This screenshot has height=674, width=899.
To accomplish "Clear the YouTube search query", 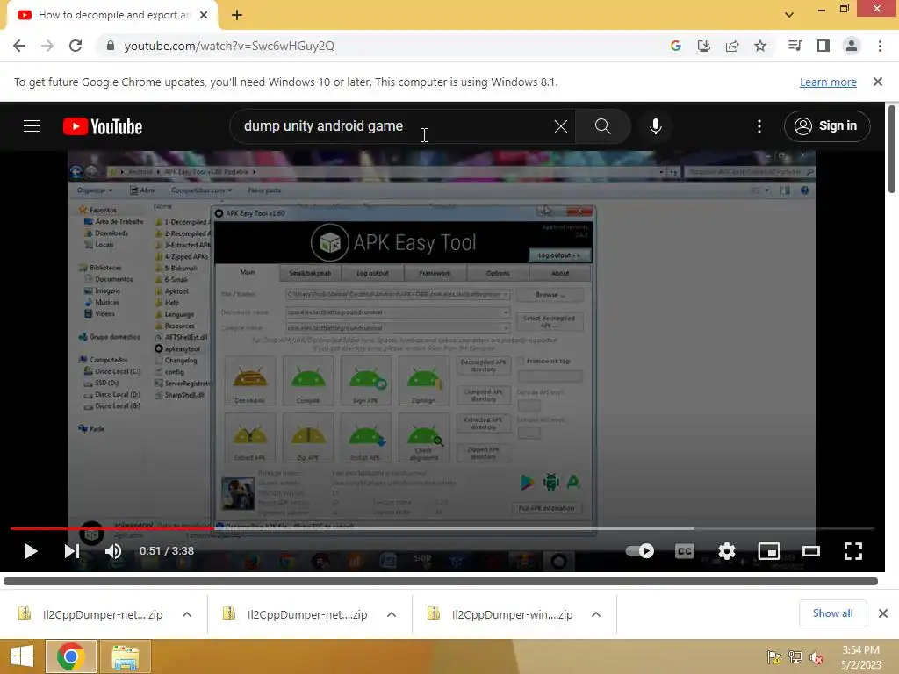I will (561, 126).
